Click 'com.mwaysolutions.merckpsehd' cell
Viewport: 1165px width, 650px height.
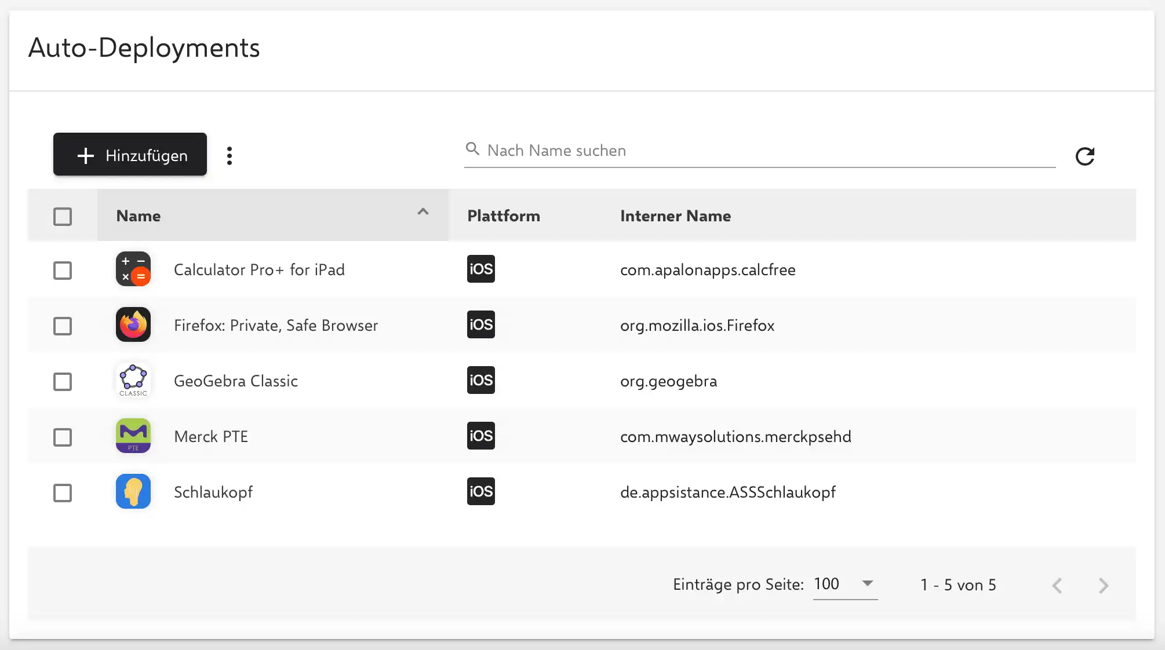pyautogui.click(x=736, y=437)
